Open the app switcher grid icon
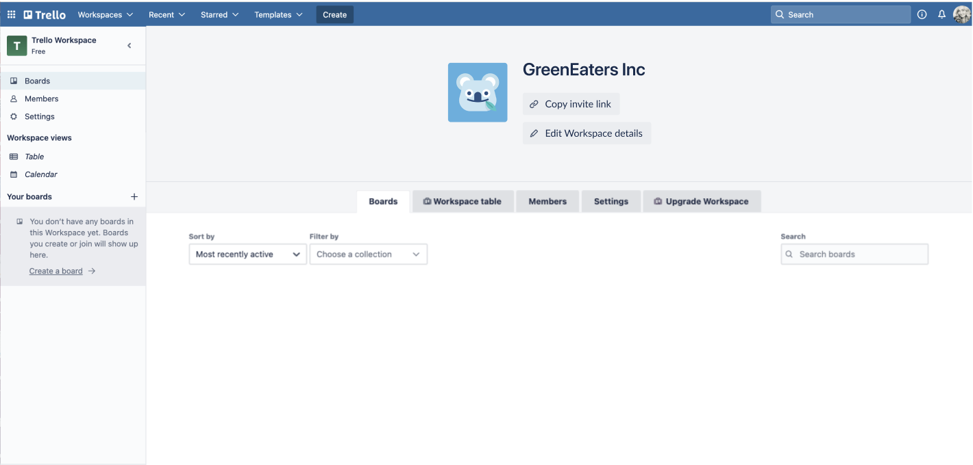Screen dimensions: 973x465 click(11, 14)
